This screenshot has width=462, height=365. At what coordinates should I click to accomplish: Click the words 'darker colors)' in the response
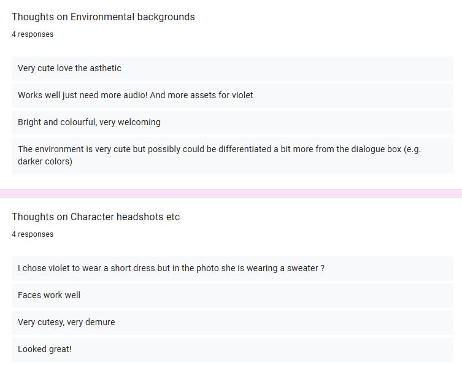coord(45,161)
